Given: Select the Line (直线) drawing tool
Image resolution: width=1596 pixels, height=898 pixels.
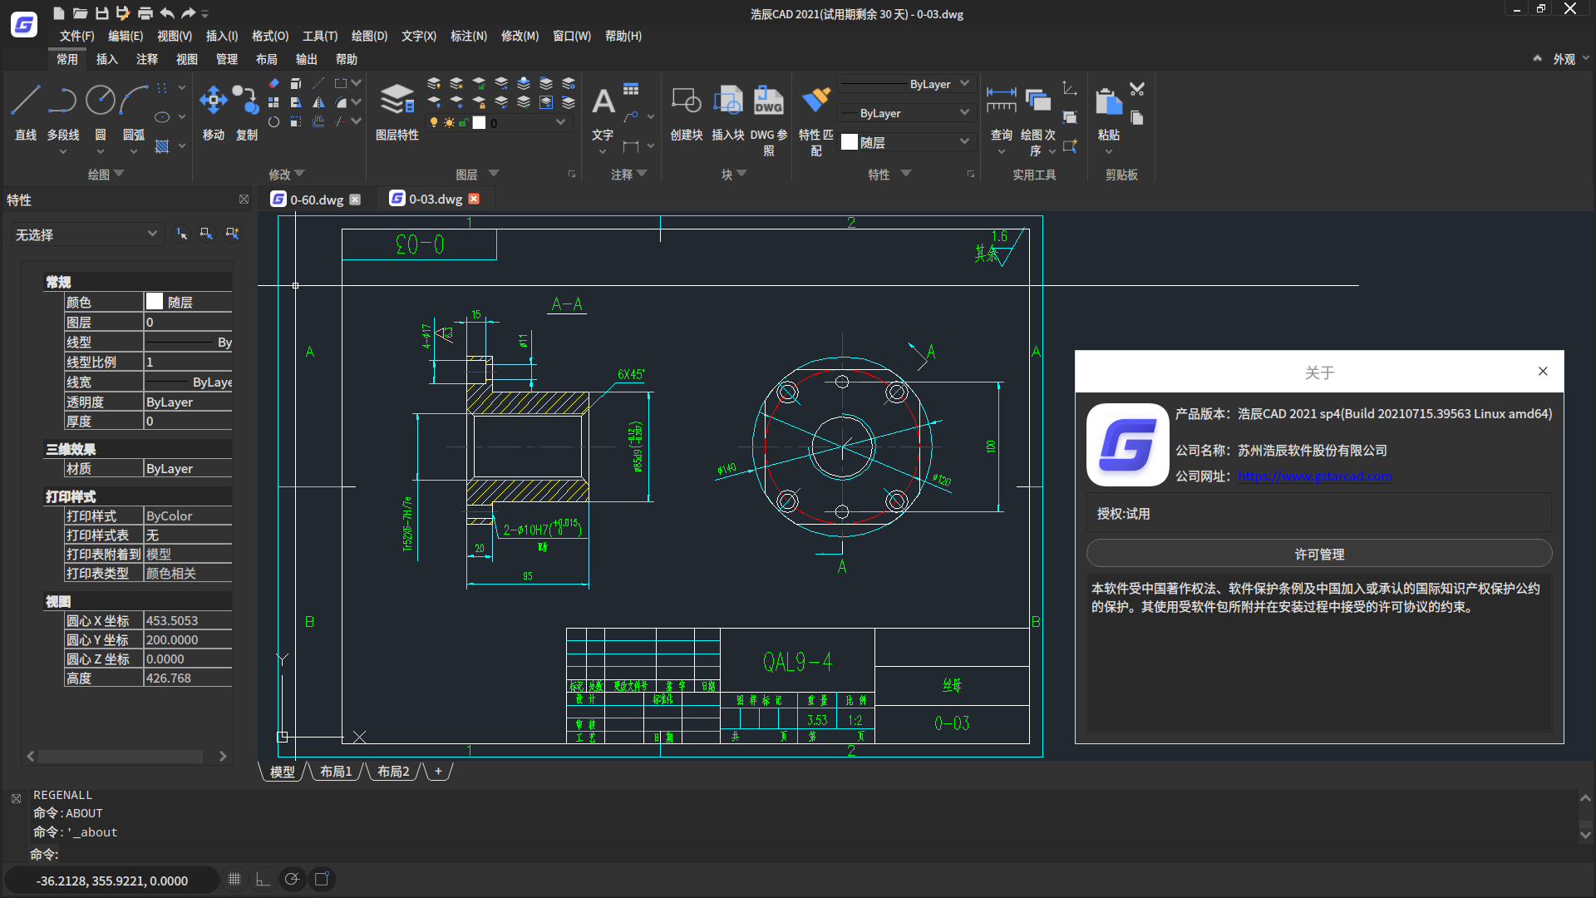Looking at the screenshot, I should 25,101.
